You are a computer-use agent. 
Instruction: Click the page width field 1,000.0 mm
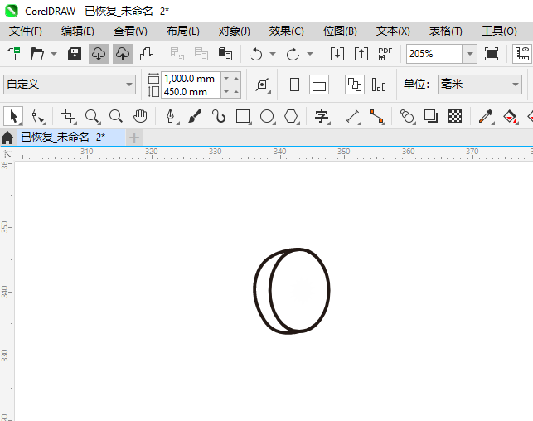pyautogui.click(x=191, y=79)
